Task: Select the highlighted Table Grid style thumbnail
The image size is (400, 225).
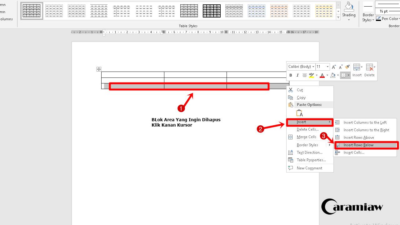Action: (x=32, y=11)
